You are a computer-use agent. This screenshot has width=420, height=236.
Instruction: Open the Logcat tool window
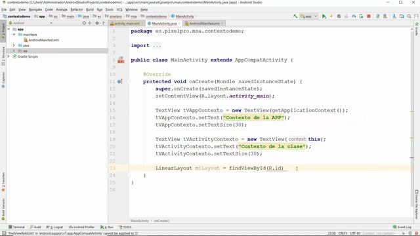pyautogui.click(x=55, y=227)
